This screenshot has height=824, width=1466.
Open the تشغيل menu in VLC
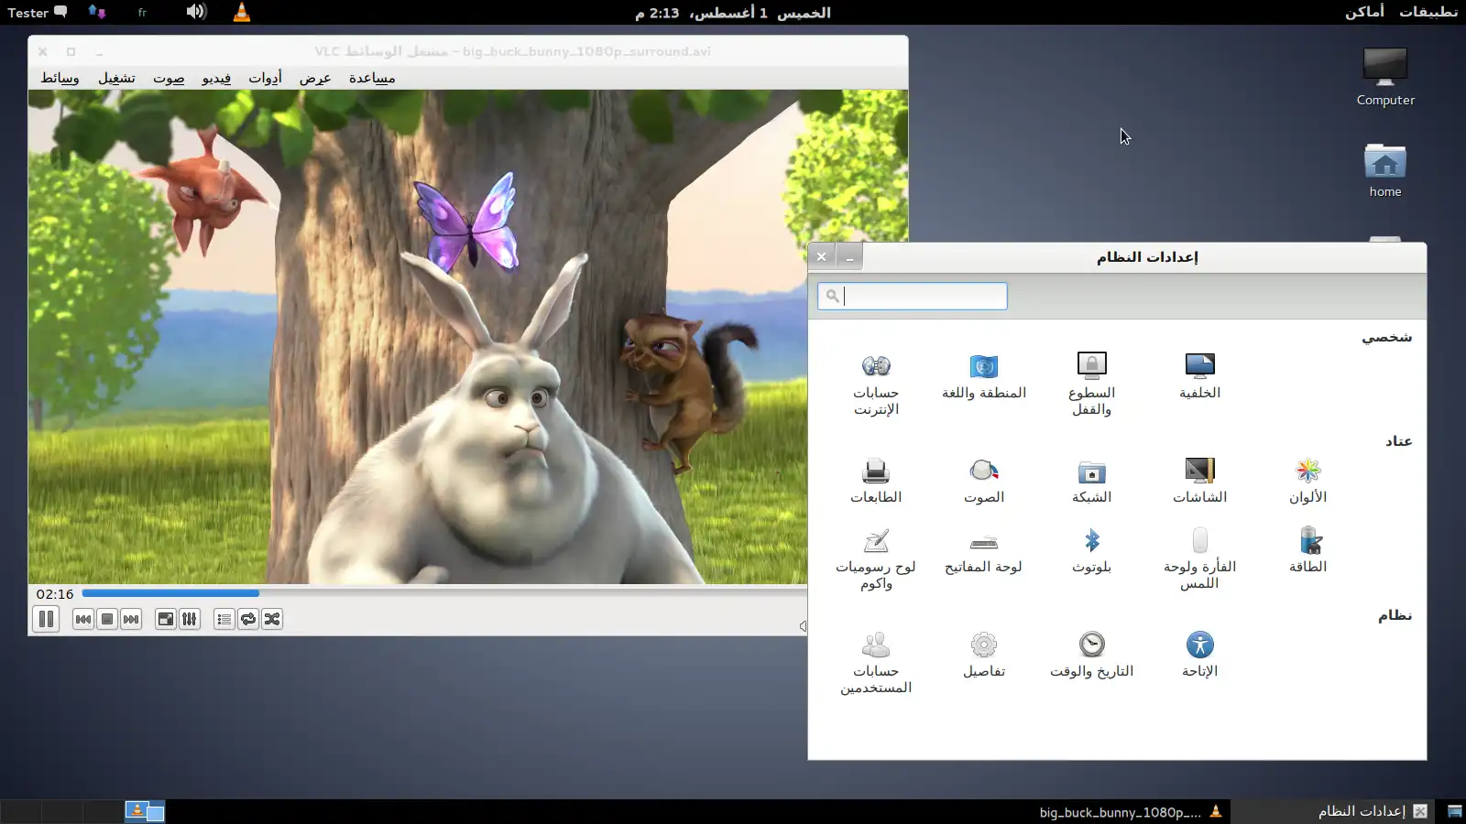(x=116, y=78)
